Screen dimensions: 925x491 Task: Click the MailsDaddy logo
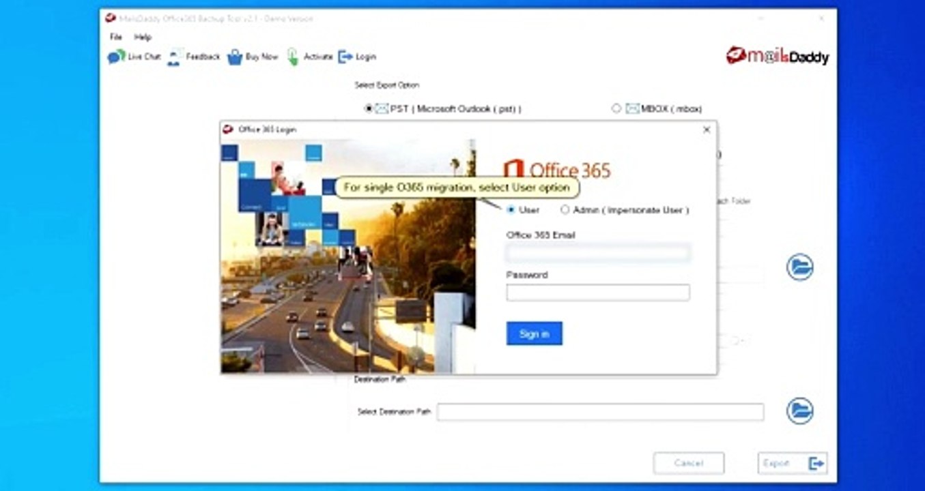[777, 56]
